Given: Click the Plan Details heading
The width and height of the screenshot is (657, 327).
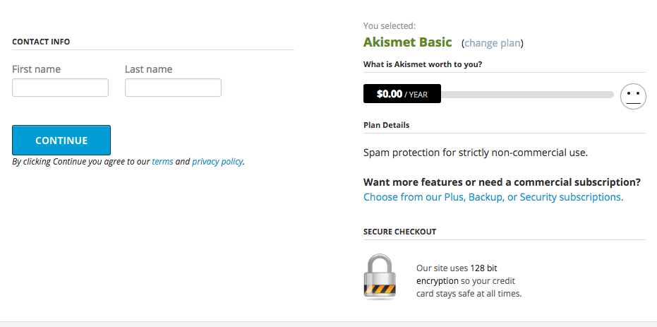Looking at the screenshot, I should [386, 125].
